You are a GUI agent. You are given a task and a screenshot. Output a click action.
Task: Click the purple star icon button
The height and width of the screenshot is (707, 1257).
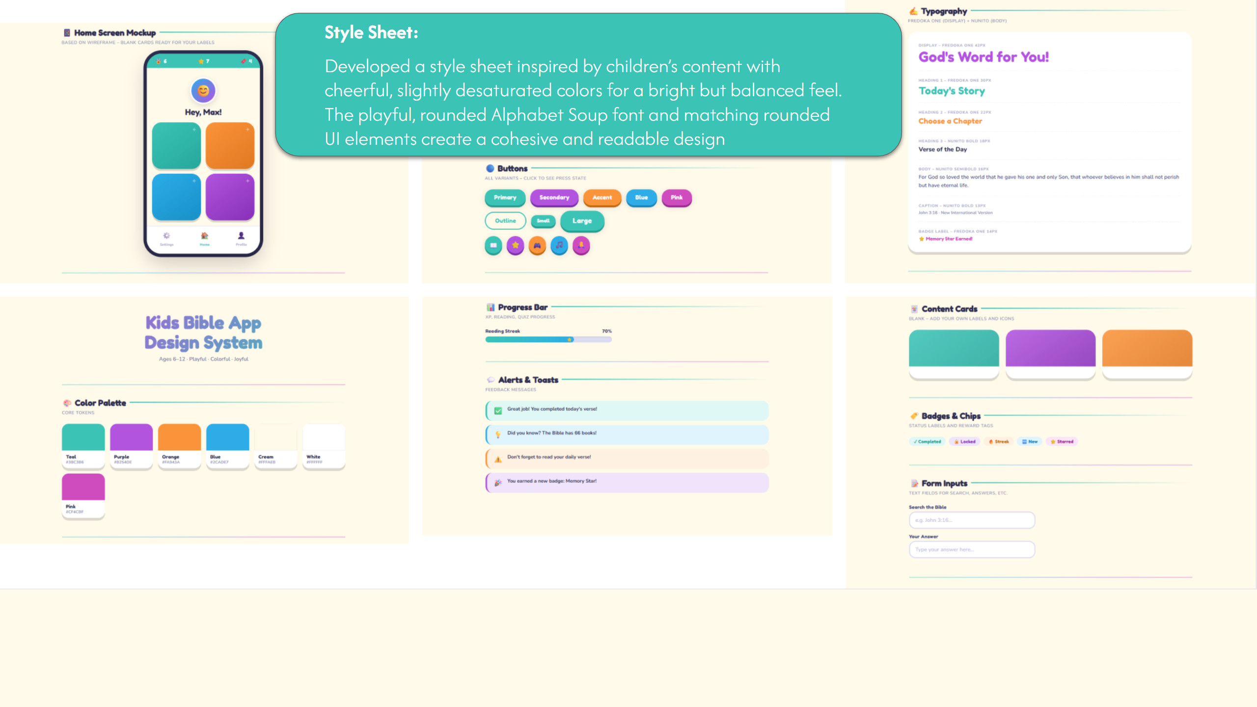[x=516, y=246]
